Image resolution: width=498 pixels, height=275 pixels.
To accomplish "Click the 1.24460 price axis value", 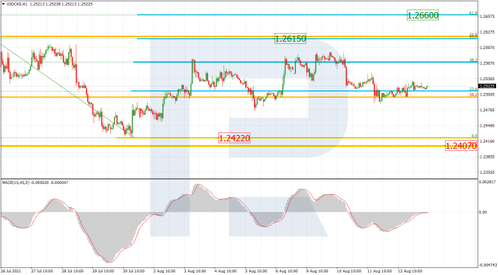I will pyautogui.click(x=487, y=125).
